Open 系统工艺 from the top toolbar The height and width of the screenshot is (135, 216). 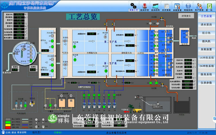coord(133,6)
